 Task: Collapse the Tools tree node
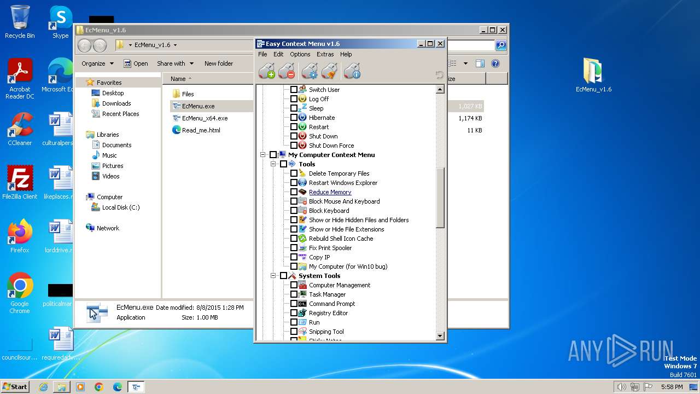tap(273, 164)
